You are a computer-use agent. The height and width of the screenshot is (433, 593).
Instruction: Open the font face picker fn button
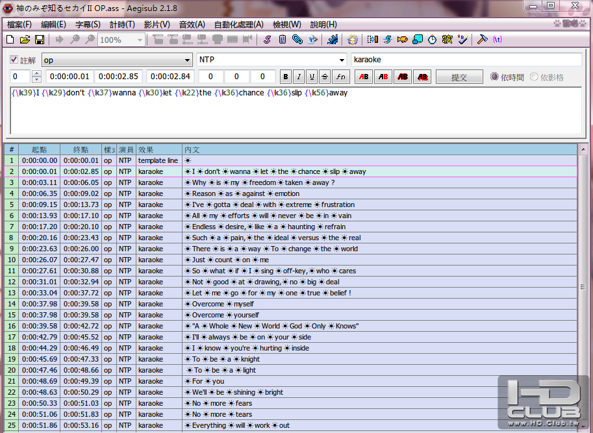(340, 77)
